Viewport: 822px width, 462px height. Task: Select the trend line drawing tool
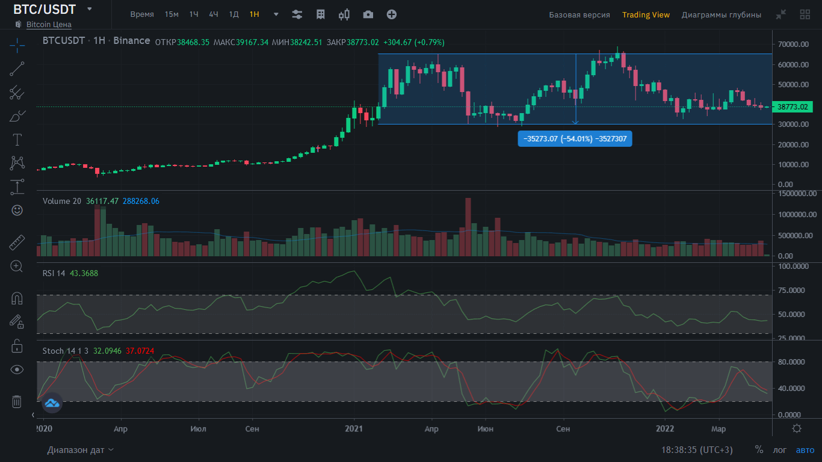click(17, 69)
